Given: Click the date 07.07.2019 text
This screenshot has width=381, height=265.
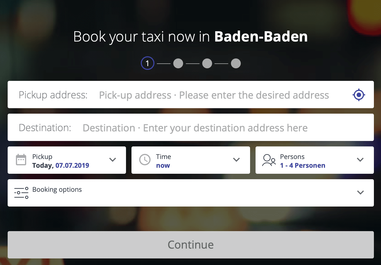Looking at the screenshot, I should (x=72, y=166).
